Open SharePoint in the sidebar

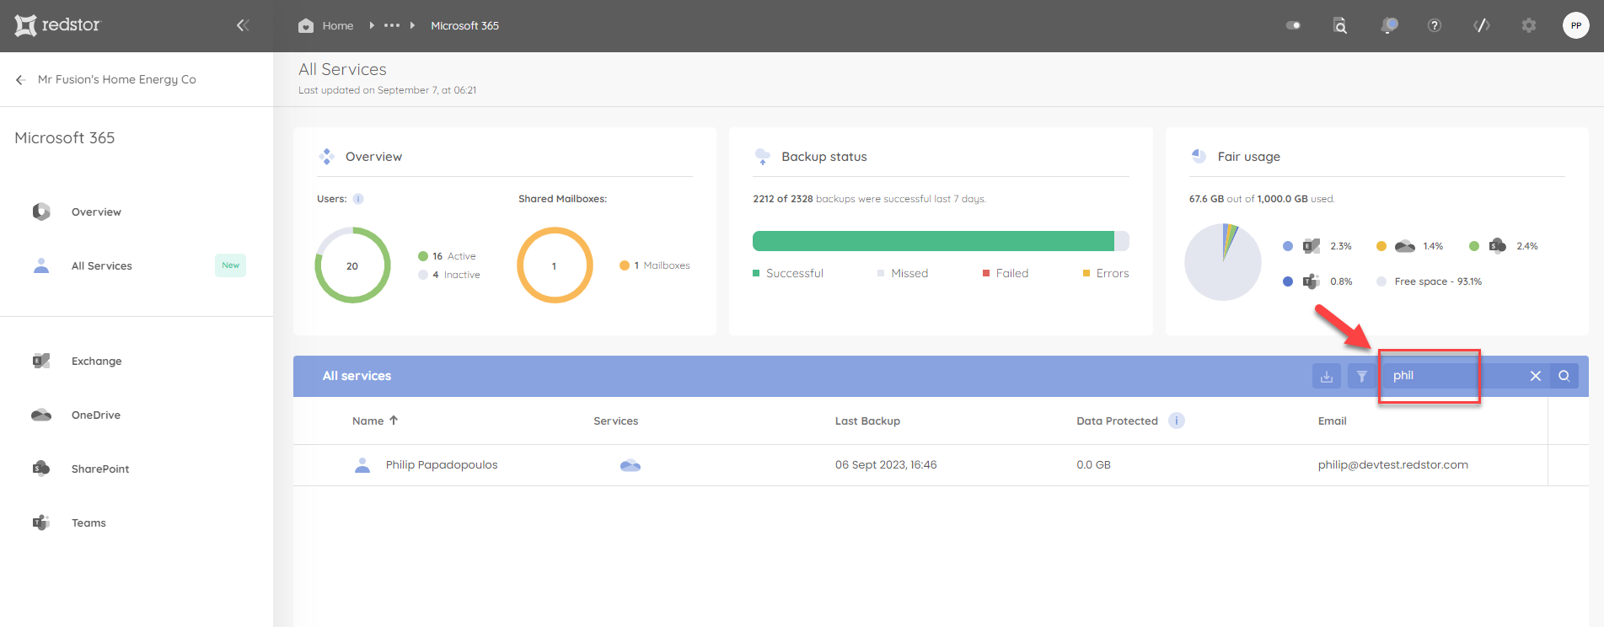click(x=100, y=469)
